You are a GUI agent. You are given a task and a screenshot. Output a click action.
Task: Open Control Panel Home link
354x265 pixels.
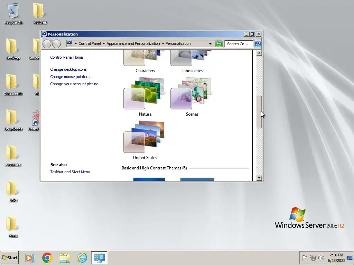[x=66, y=57]
